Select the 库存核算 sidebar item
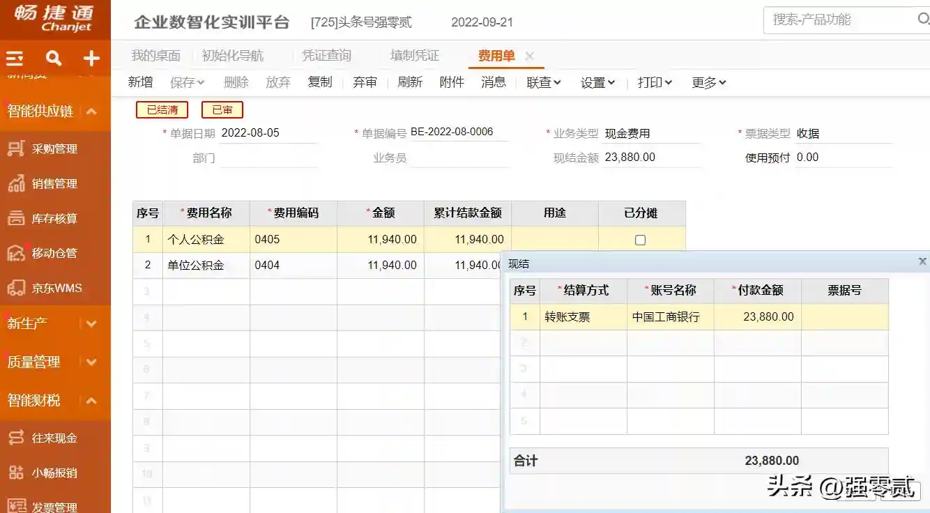Image resolution: width=930 pixels, height=513 pixels. [54, 218]
